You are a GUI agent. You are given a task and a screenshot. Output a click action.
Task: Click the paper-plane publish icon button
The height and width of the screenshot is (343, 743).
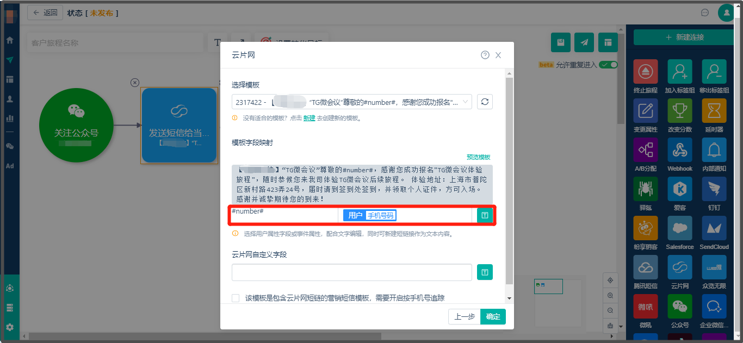point(584,42)
